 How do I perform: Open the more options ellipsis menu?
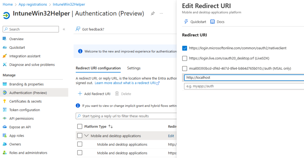pyautogui.click(x=161, y=14)
